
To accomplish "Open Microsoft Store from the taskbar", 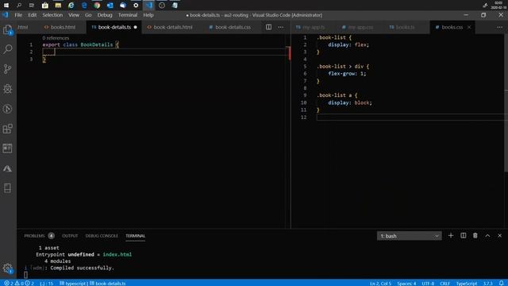I will [45, 6].
